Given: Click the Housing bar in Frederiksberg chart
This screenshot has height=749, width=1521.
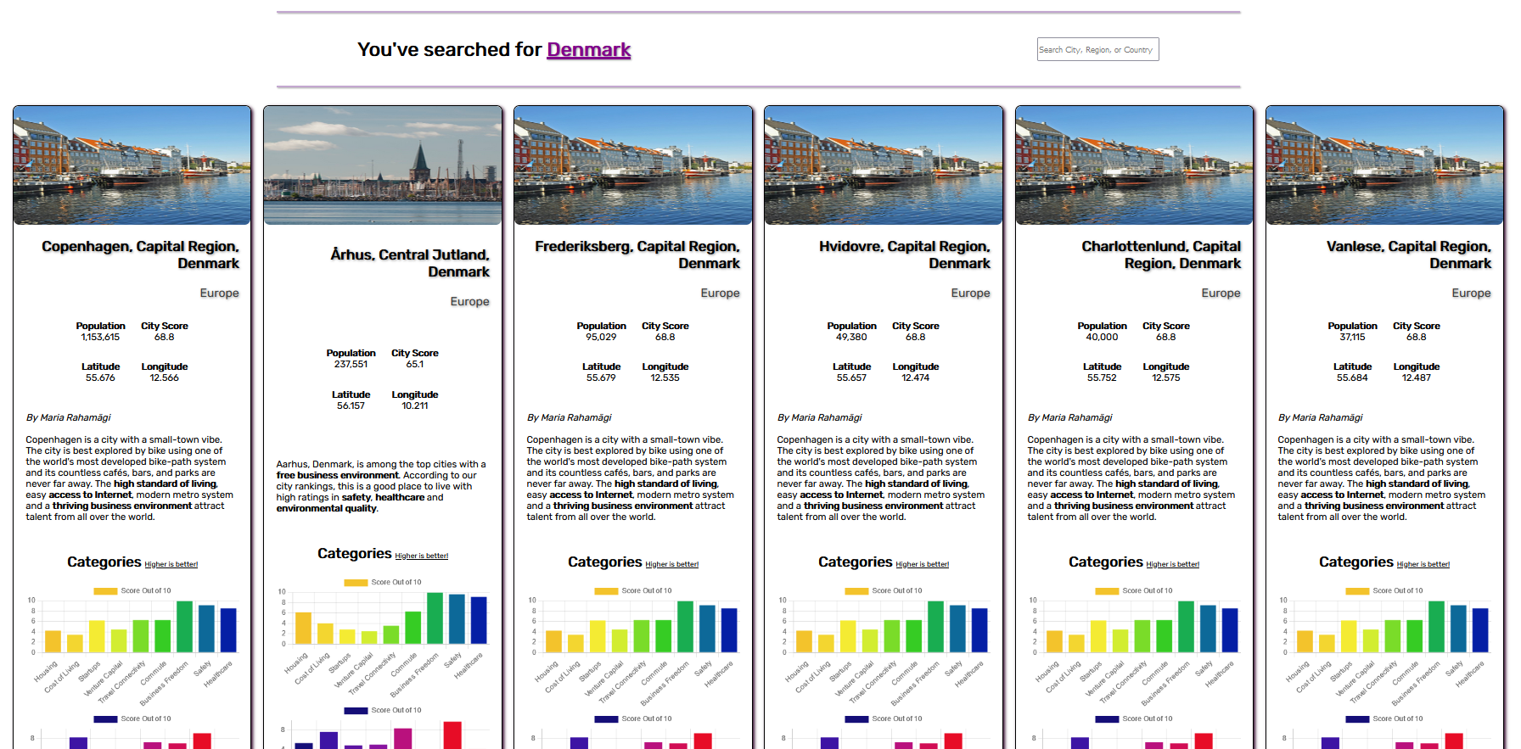Looking at the screenshot, I should click(553, 641).
